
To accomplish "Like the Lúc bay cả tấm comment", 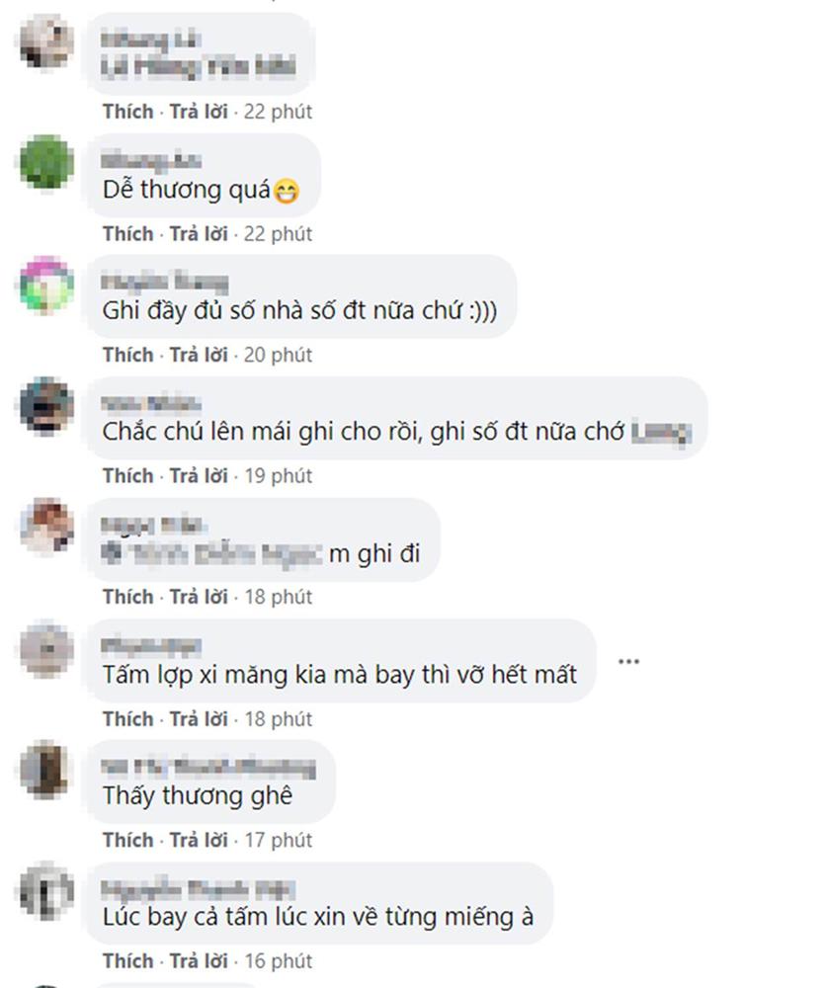I will pos(127,961).
